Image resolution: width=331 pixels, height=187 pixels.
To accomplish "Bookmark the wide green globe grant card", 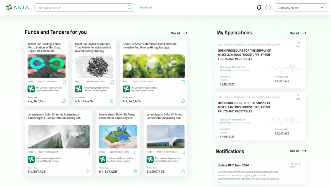I will tap(184, 82).
